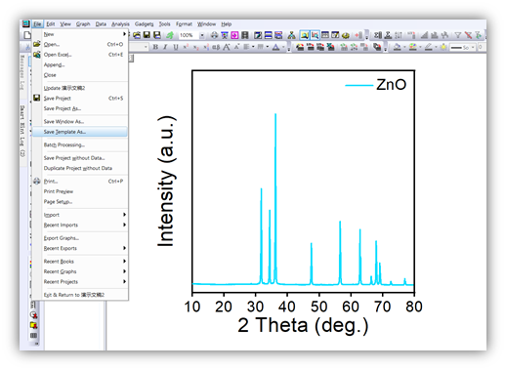
Task: Open the Window menu
Action: click(x=206, y=24)
